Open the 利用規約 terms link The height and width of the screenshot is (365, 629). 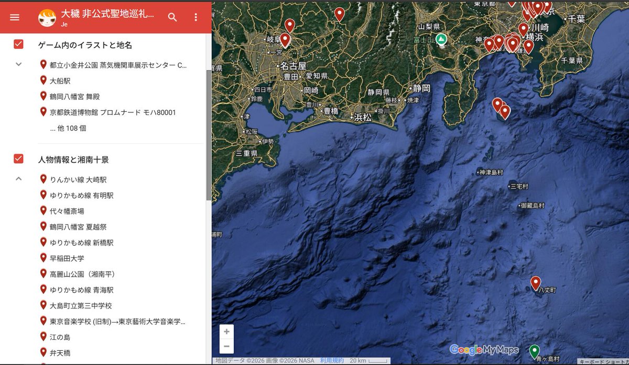(332, 361)
